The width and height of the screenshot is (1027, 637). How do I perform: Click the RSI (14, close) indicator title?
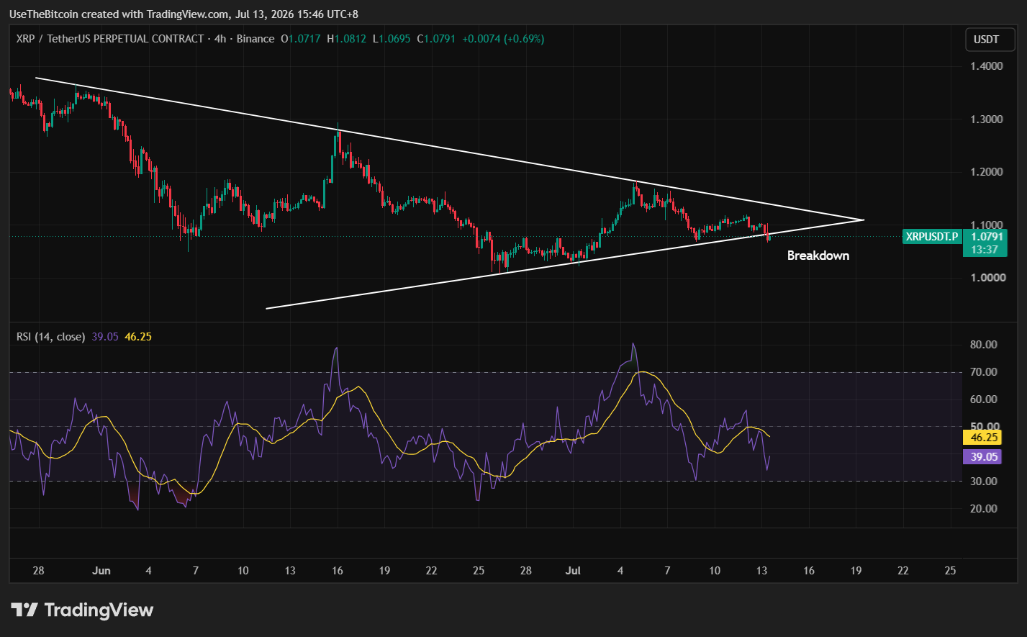50,336
